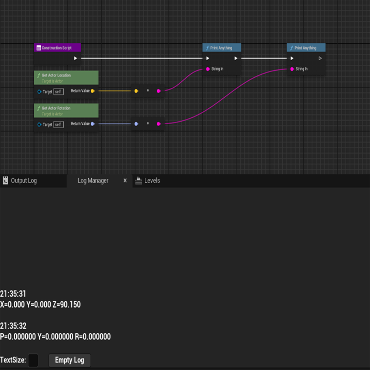The width and height of the screenshot is (370, 370).
Task: Select the Construction Script node title
Action: click(x=57, y=48)
